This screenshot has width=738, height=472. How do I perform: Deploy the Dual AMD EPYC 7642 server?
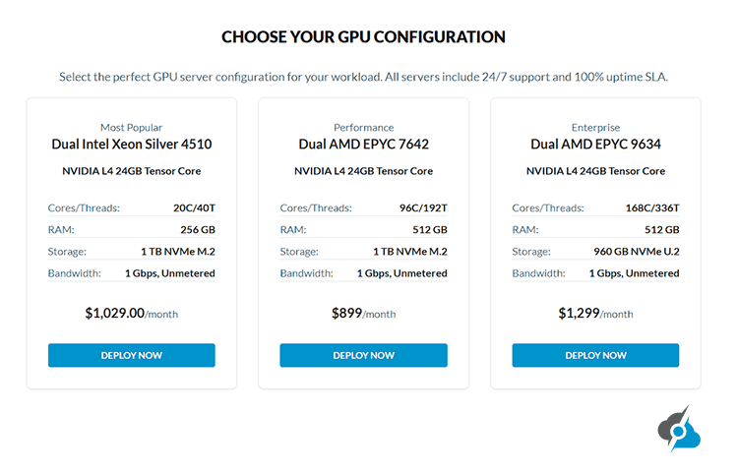363,355
